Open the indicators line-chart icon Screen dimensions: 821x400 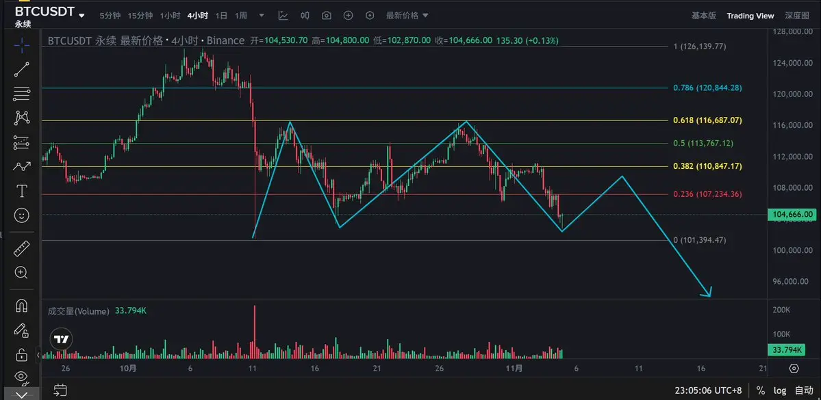[x=283, y=16]
